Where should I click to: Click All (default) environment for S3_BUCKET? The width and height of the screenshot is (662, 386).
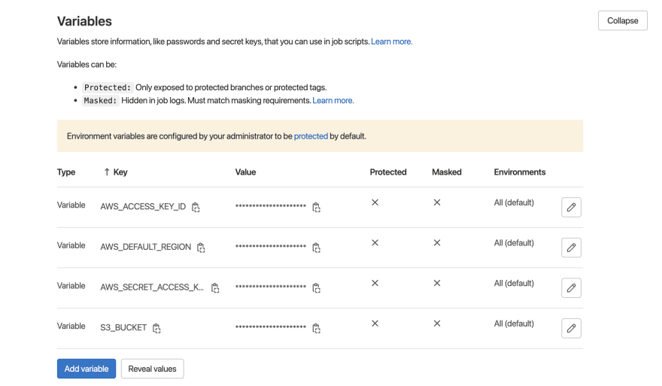(514, 324)
